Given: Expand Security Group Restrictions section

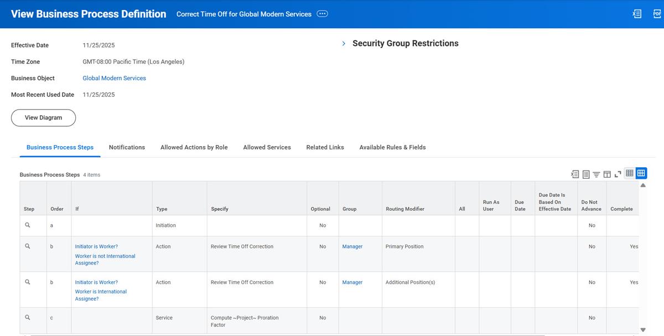Looking at the screenshot, I should coord(344,43).
